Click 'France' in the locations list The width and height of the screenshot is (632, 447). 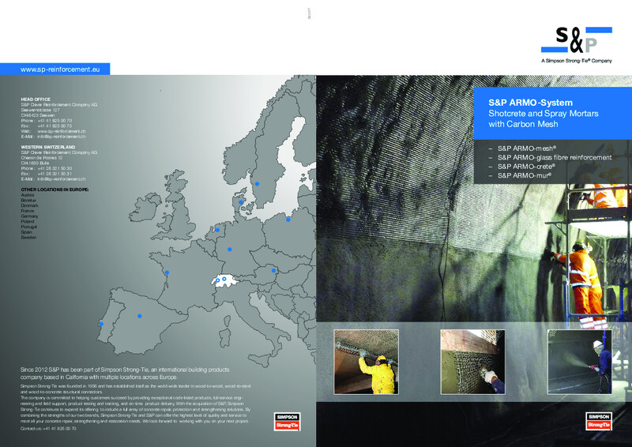pos(28,211)
